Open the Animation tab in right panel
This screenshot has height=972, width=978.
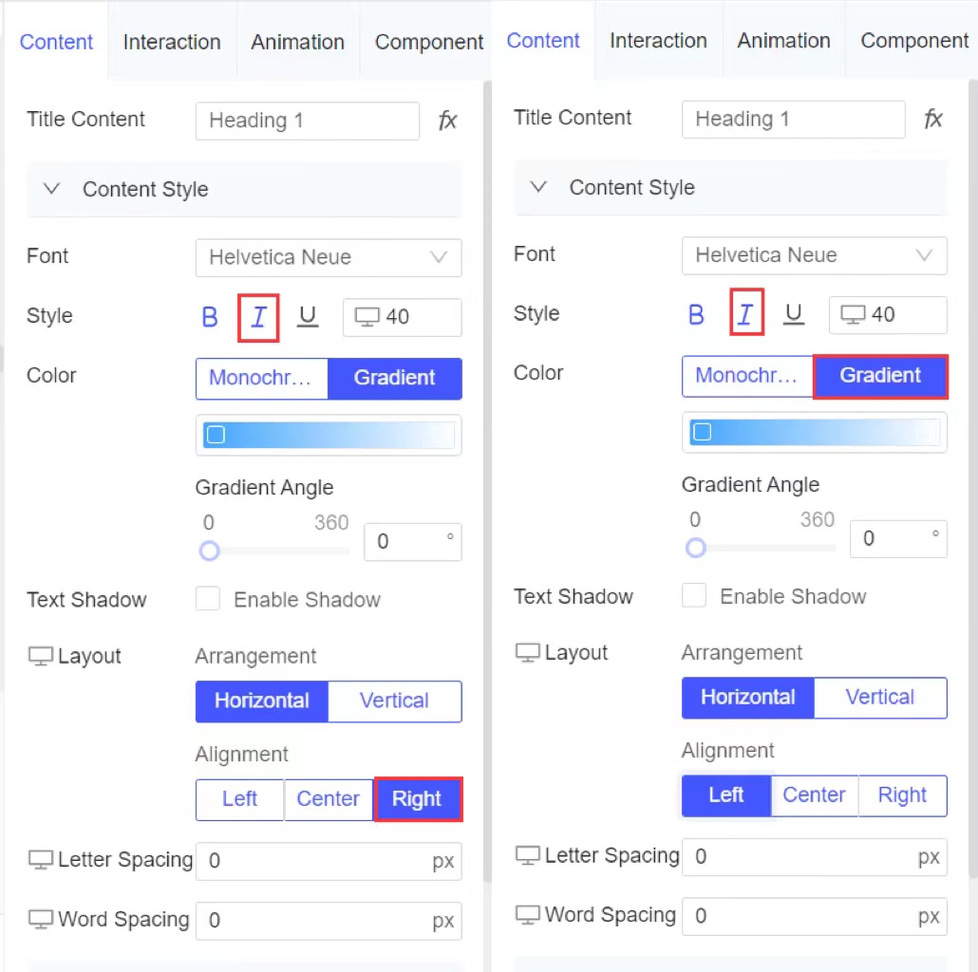coord(783,41)
